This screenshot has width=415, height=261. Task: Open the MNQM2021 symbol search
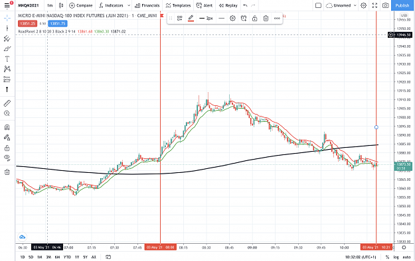click(29, 5)
